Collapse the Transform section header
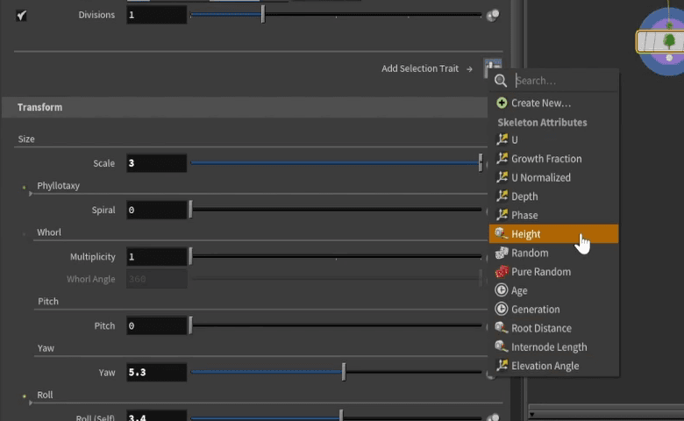This screenshot has width=684, height=421. pyautogui.click(x=245, y=107)
